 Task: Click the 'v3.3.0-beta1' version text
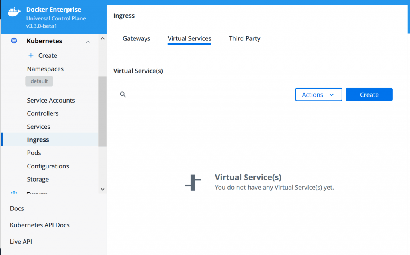[x=42, y=26]
